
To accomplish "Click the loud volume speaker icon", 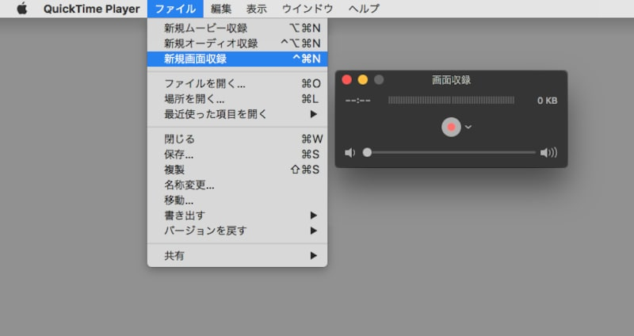I will [548, 152].
